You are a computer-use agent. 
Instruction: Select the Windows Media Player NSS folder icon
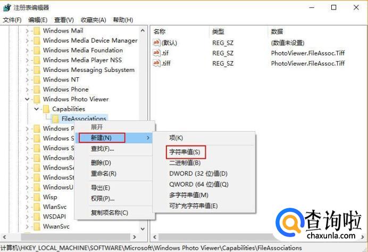[x=37, y=60]
